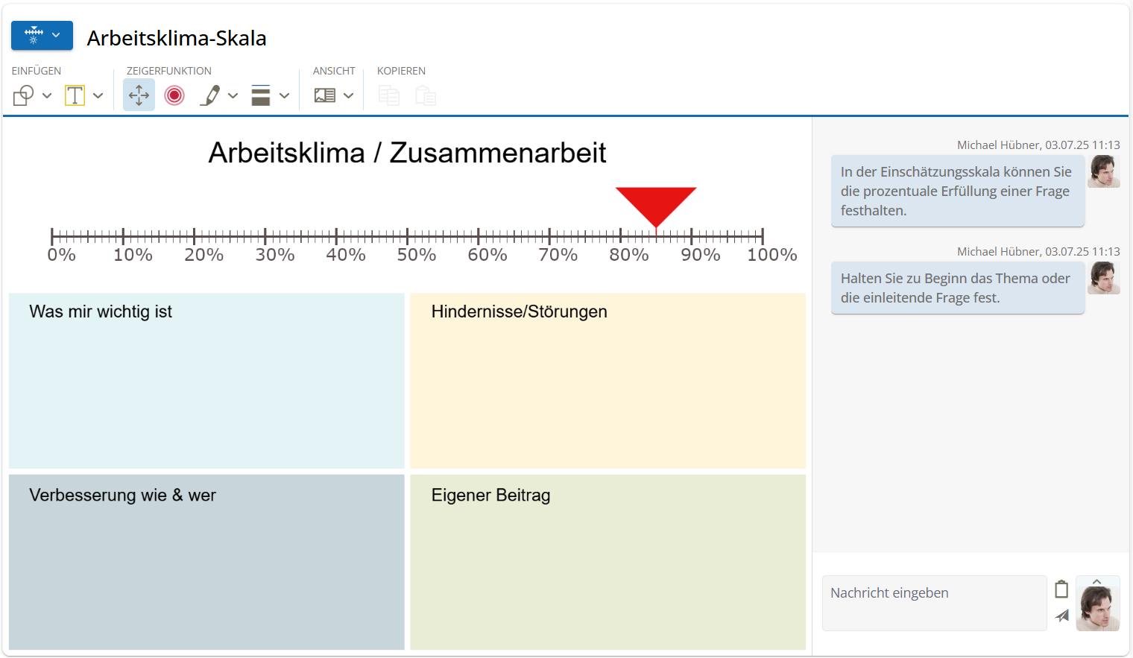Expand the Ansicht dropdown arrow
The width and height of the screenshot is (1133, 658).
coord(348,95)
